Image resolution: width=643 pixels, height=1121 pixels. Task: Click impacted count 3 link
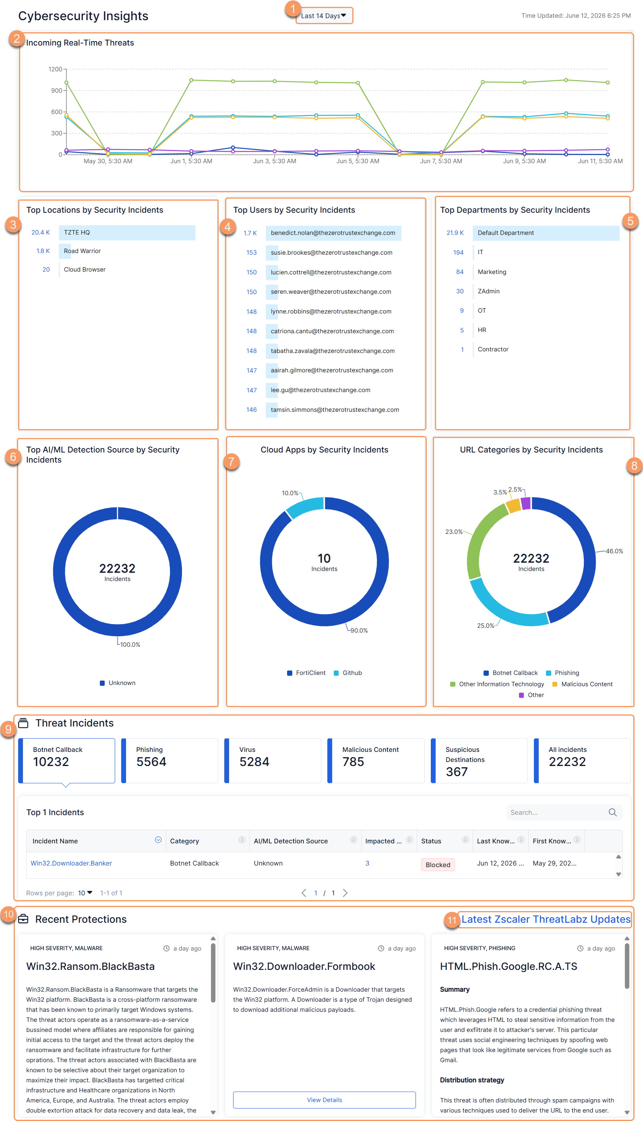click(x=367, y=863)
